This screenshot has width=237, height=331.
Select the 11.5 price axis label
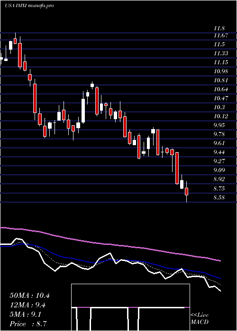click(219, 44)
